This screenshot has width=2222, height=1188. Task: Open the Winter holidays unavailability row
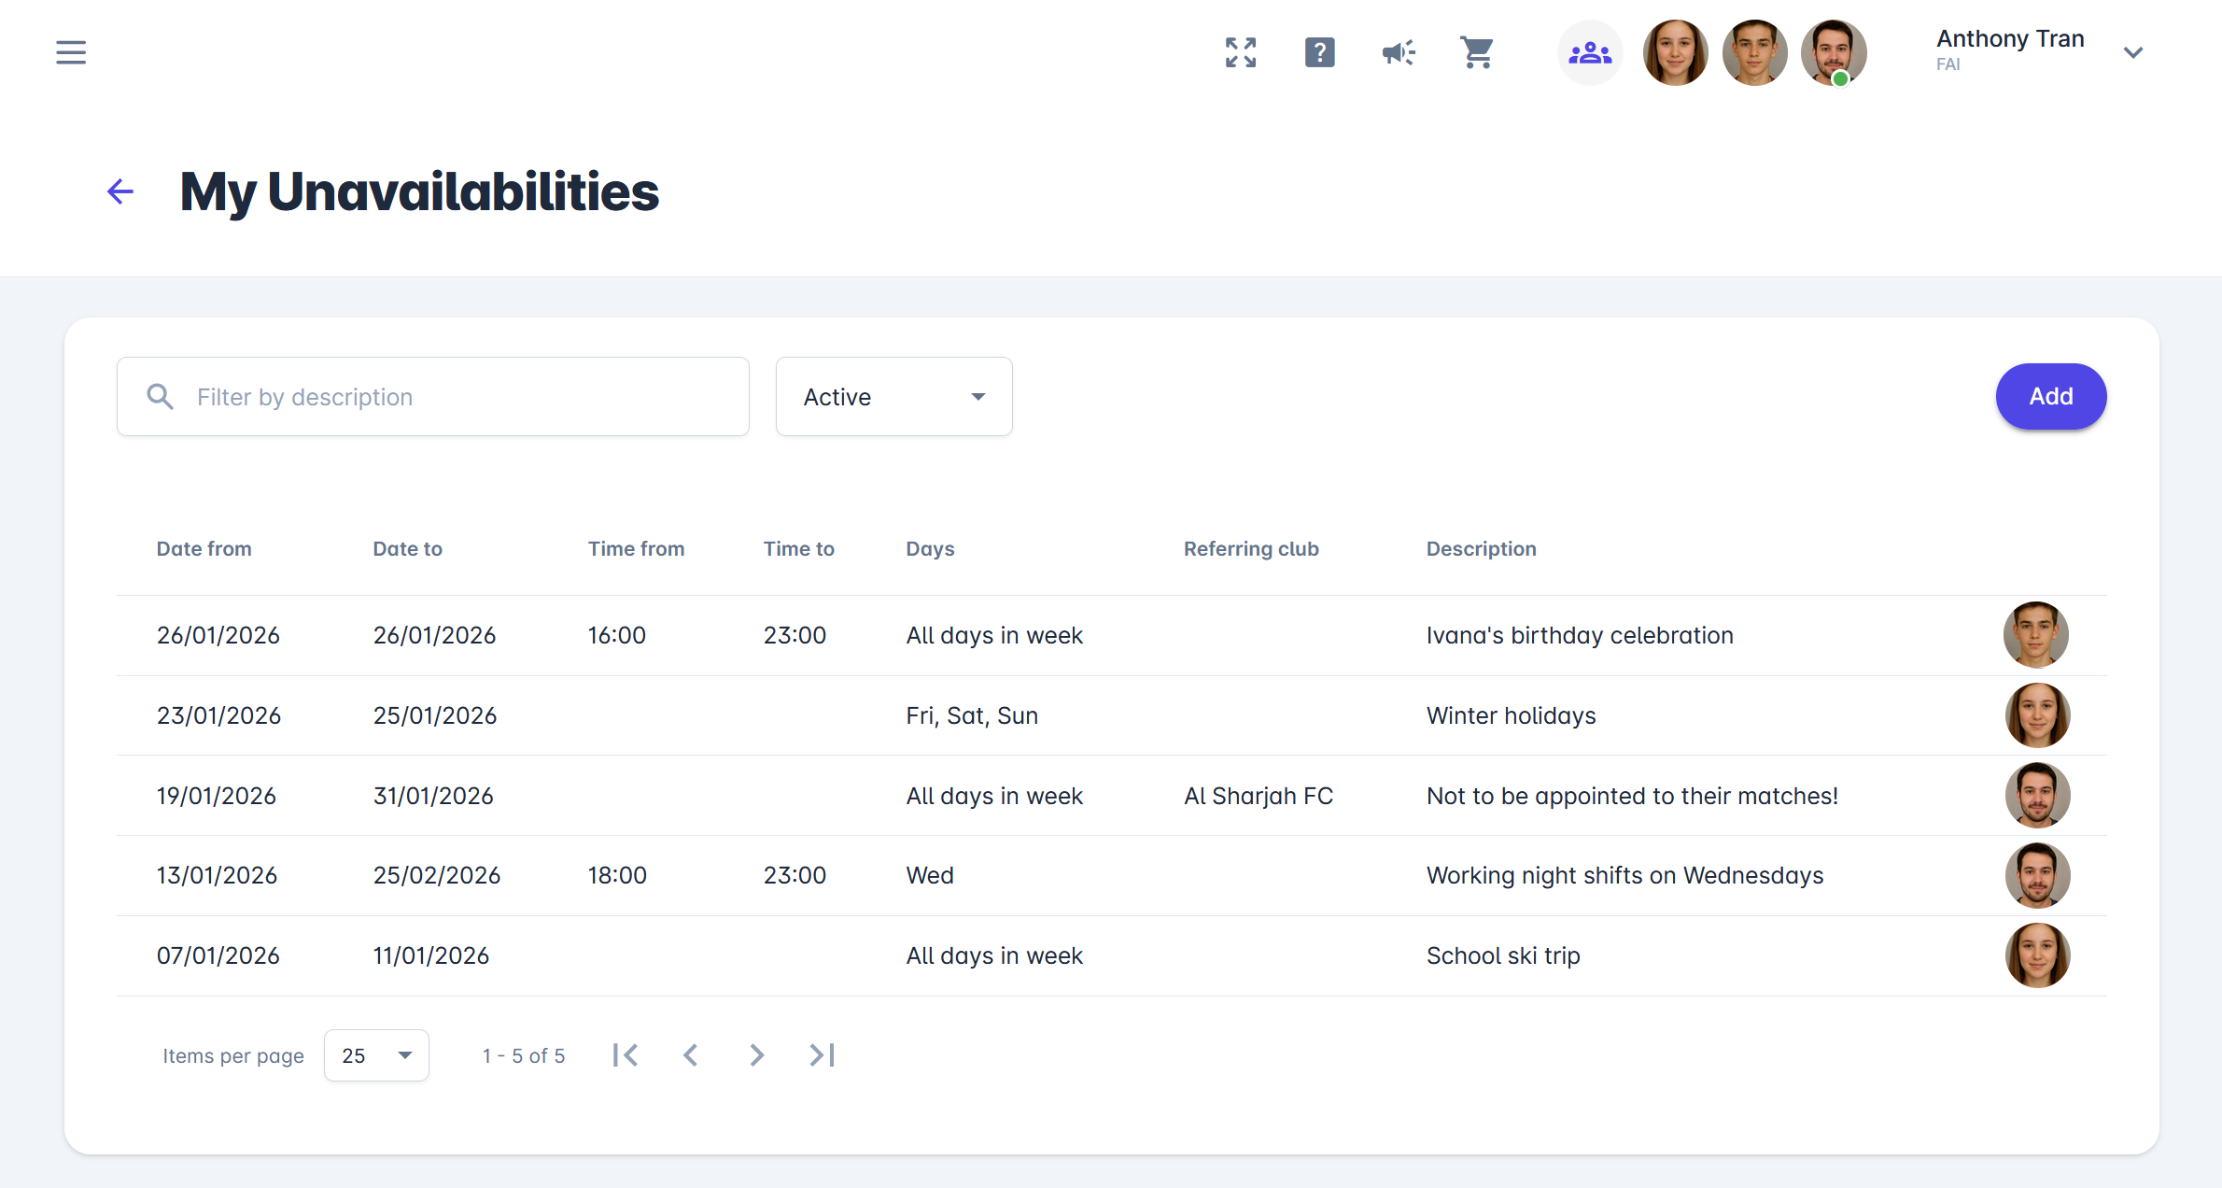point(1511,715)
